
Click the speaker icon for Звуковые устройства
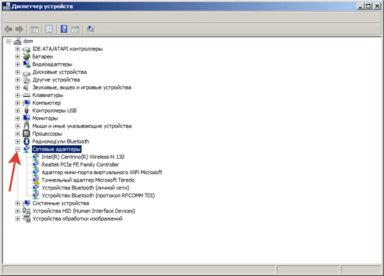(26, 87)
